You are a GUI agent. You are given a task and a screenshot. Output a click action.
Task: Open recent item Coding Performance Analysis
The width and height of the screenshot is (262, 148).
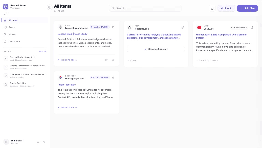click(x=25, y=67)
